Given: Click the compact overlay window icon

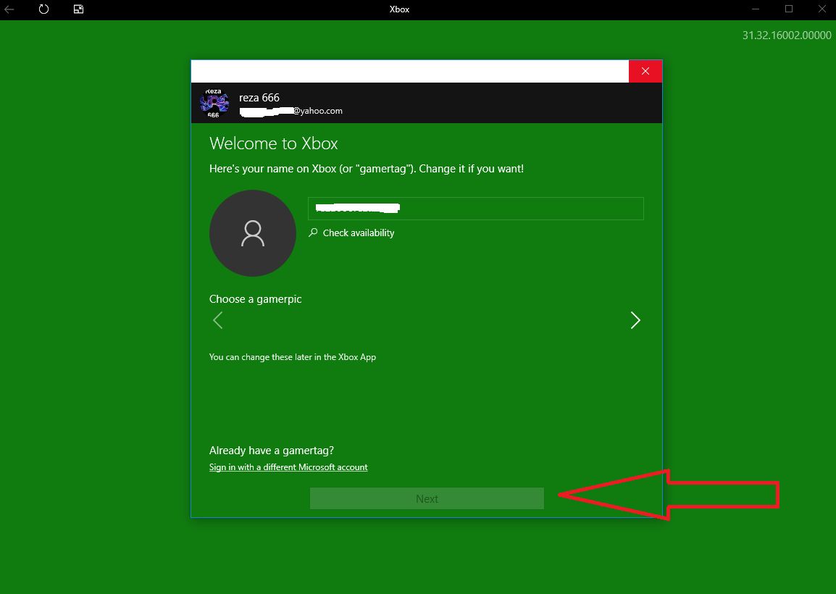Looking at the screenshot, I should 78,9.
